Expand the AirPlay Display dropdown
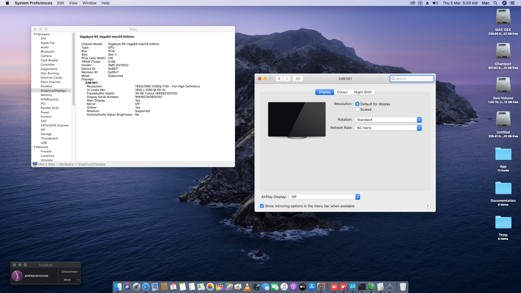This screenshot has height=293, width=521. (x=325, y=197)
